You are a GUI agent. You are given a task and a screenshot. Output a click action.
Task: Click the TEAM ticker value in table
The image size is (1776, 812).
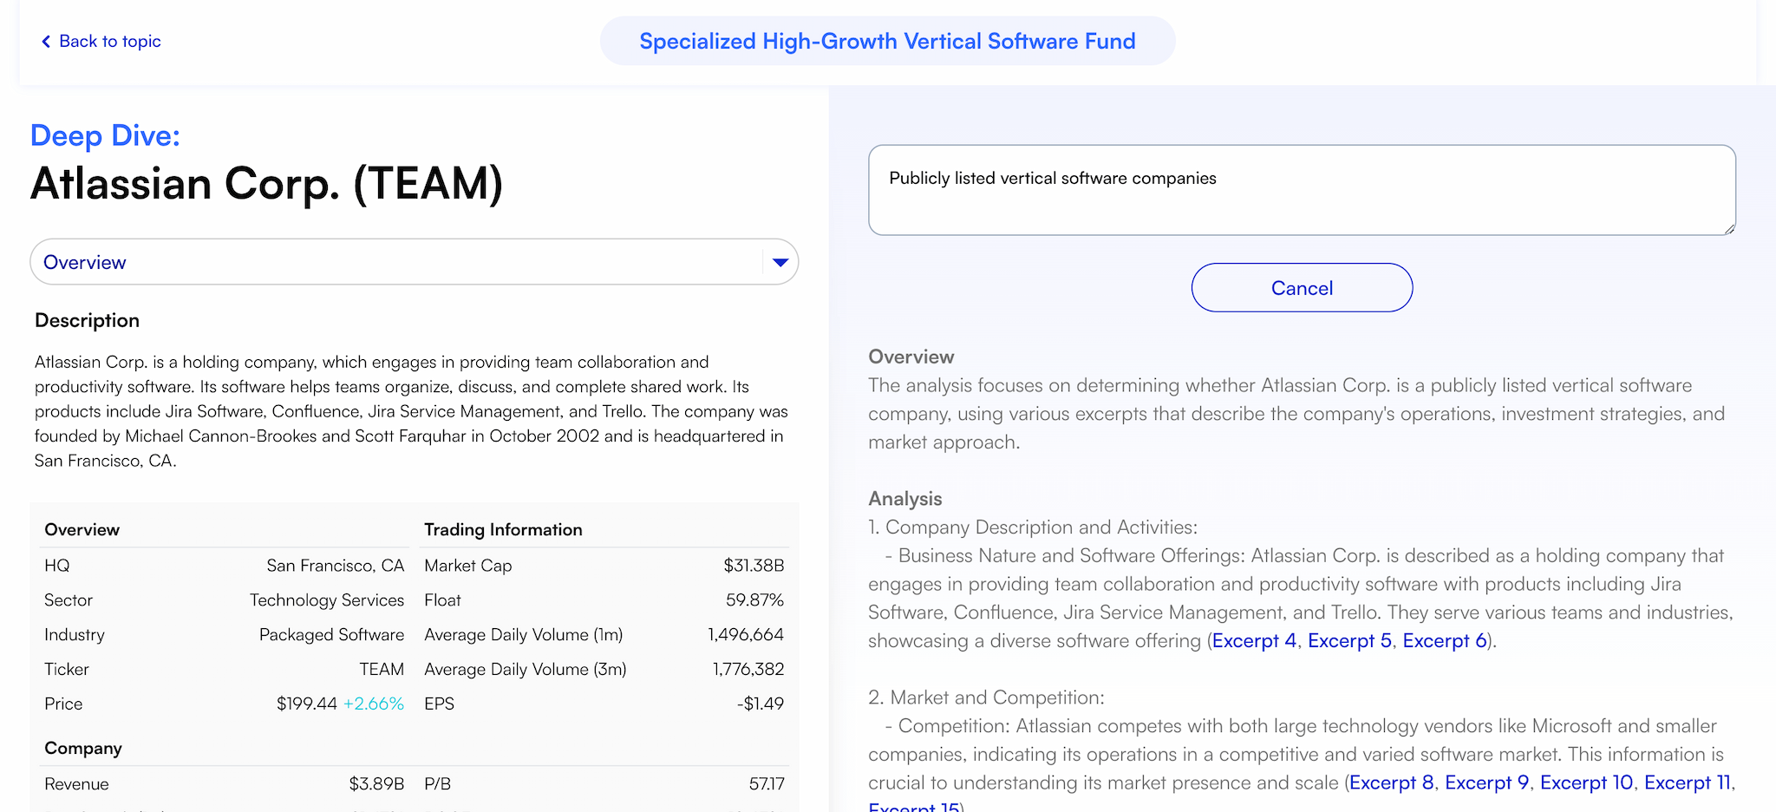coord(382,670)
